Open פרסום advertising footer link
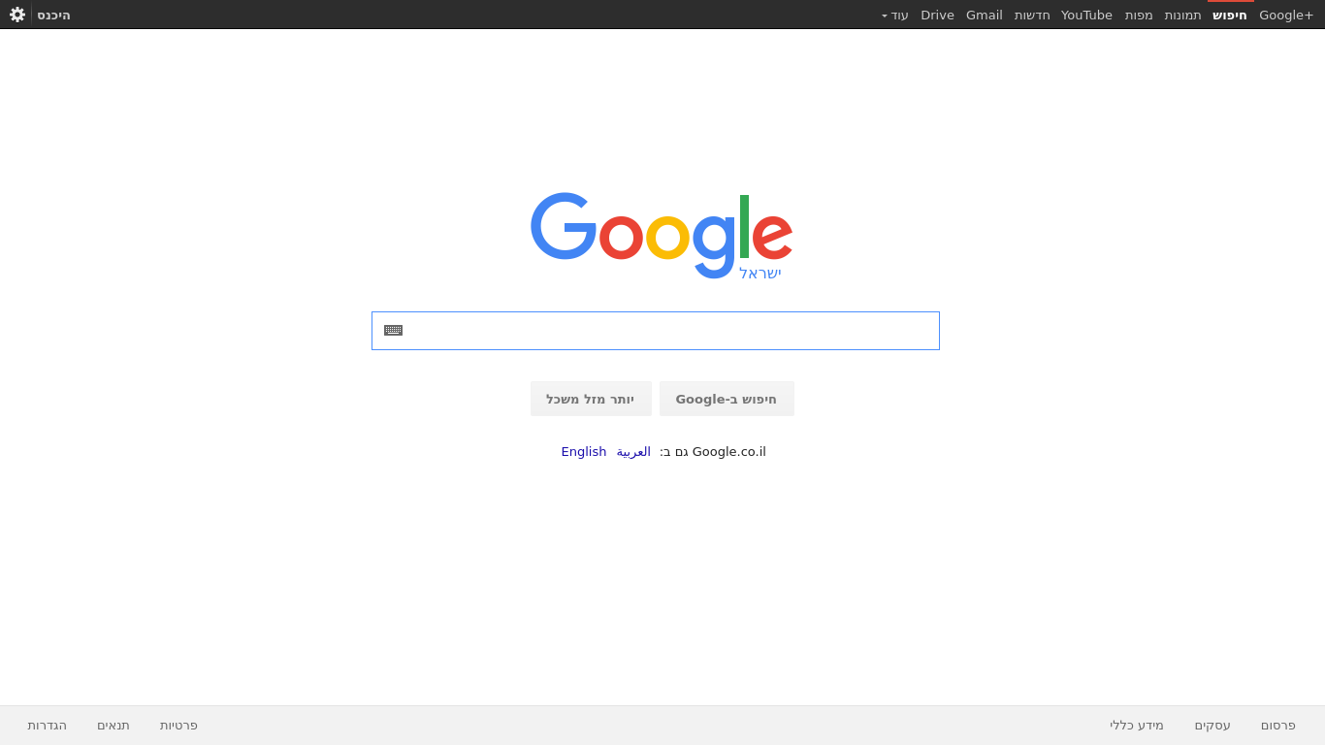This screenshot has height=745, width=1325. 1278,726
